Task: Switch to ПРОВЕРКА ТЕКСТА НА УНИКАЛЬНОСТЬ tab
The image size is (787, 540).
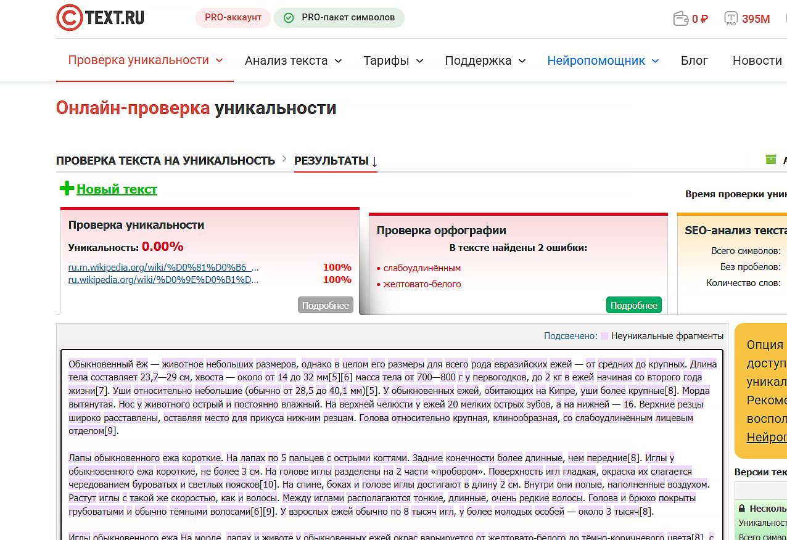Action: coord(165,161)
